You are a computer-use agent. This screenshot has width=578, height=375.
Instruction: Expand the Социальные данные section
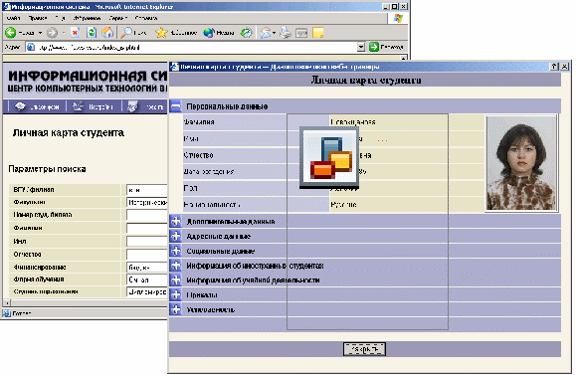tap(176, 251)
